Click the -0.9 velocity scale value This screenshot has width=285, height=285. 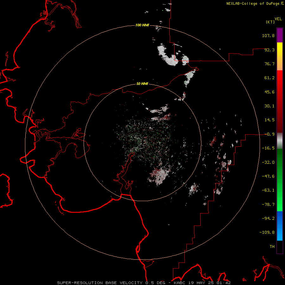(x=269, y=134)
